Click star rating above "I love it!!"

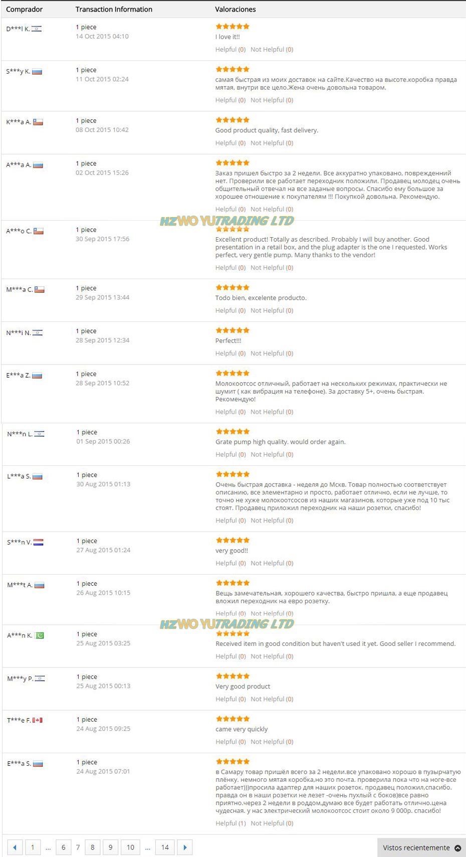click(232, 27)
